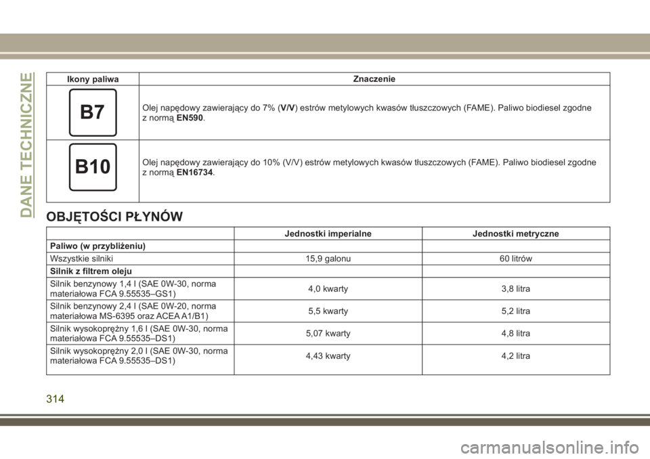
Task: Select the "4,0 kwarty" cell
Action: (328, 288)
